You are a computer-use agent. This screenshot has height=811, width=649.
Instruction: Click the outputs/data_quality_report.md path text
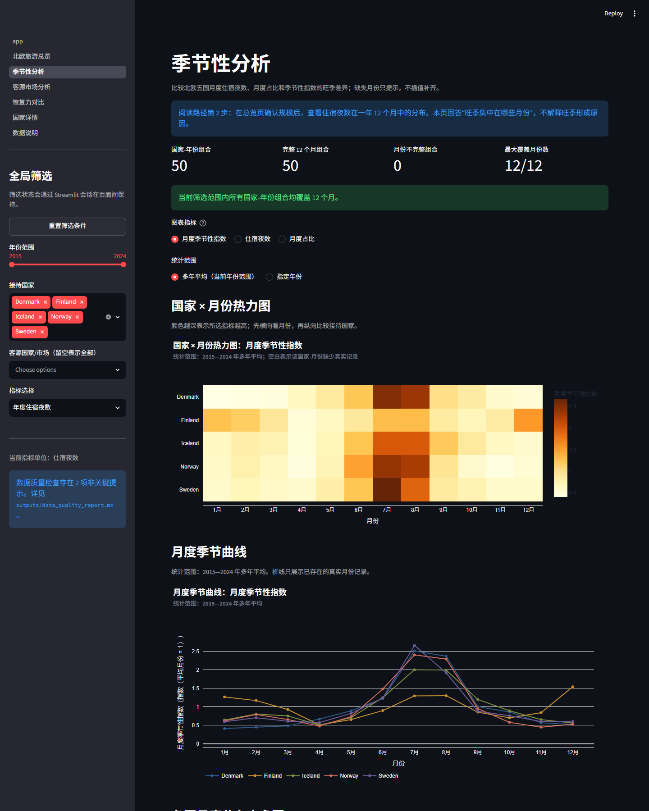pos(65,506)
